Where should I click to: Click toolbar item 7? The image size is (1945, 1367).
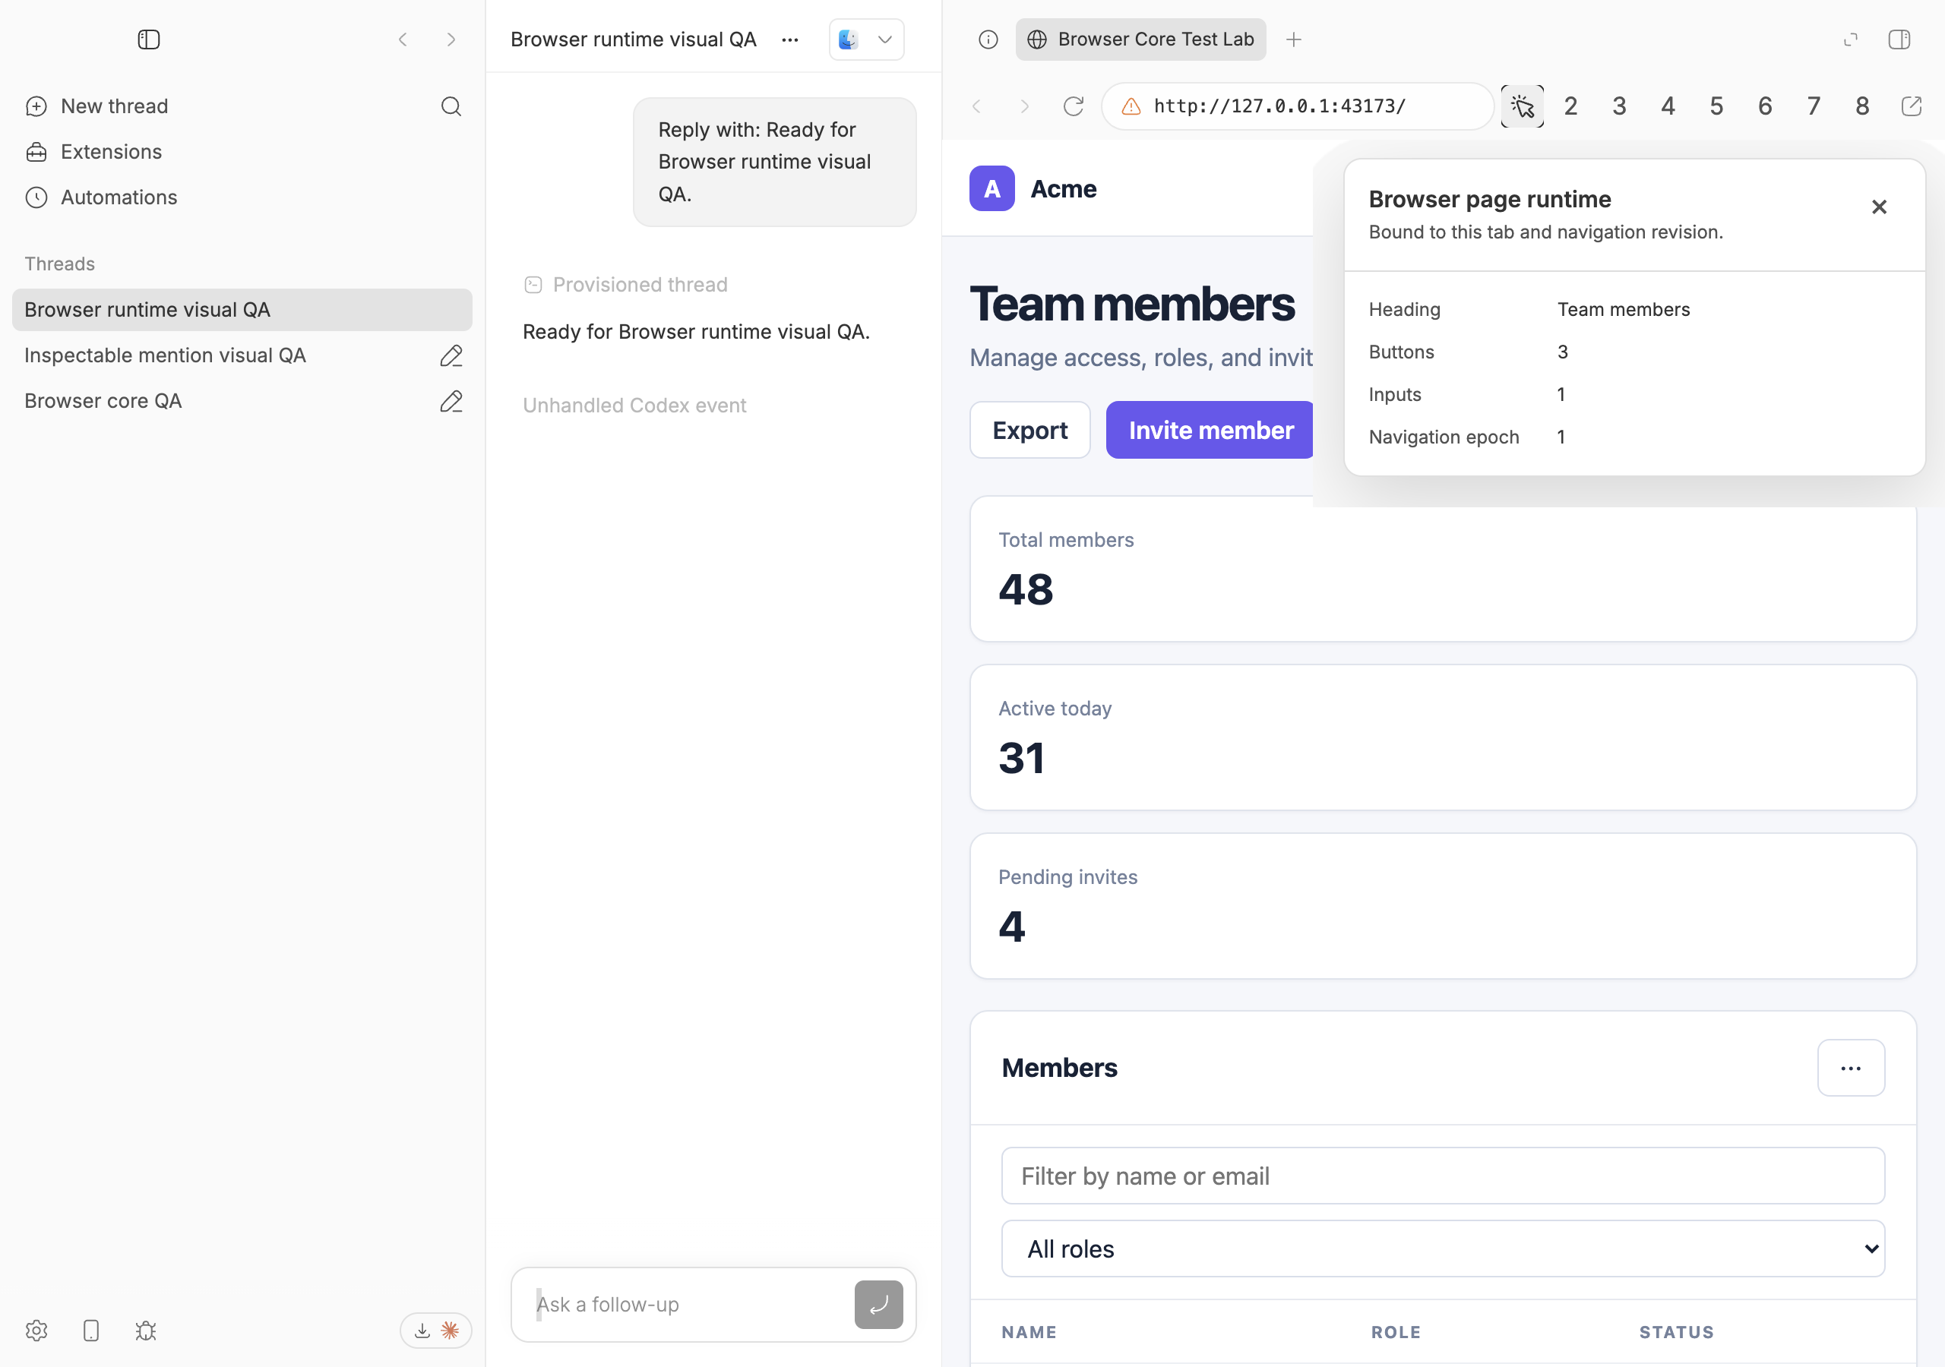[1813, 106]
